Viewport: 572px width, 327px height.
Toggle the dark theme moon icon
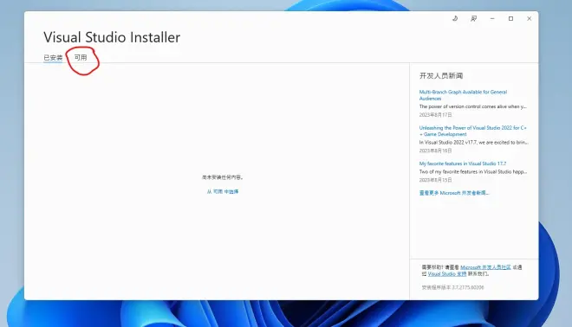455,18
